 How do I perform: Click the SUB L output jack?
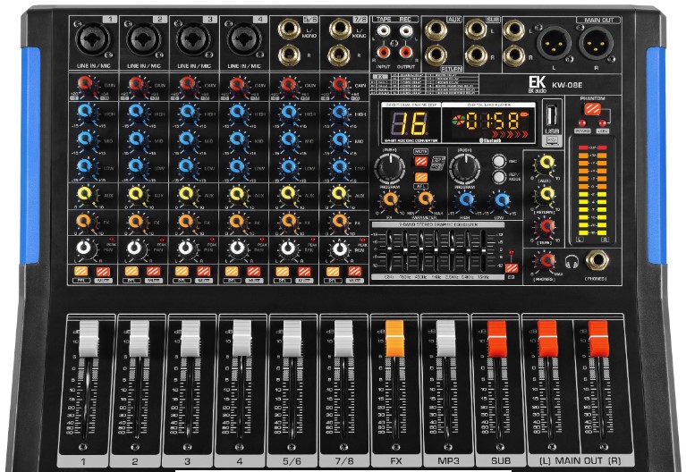coord(476,30)
